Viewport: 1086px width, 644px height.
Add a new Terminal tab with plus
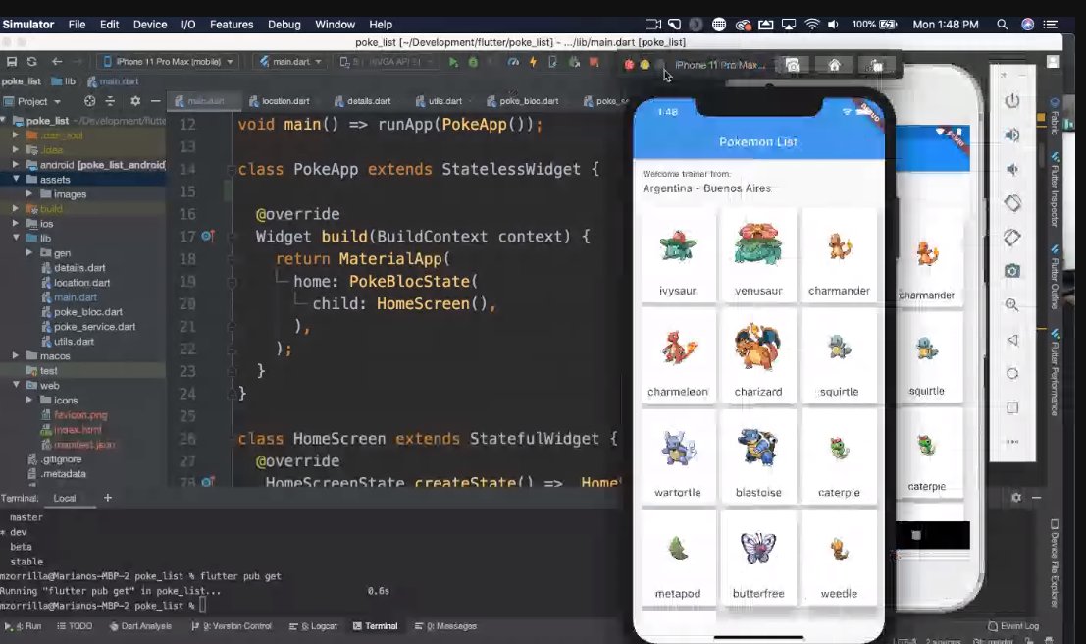[x=107, y=498]
